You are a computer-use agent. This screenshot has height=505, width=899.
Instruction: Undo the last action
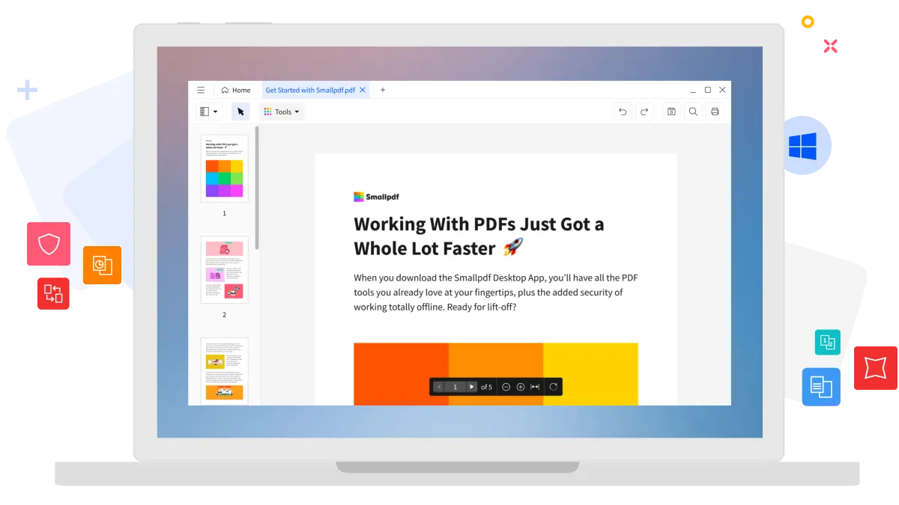[x=623, y=111]
